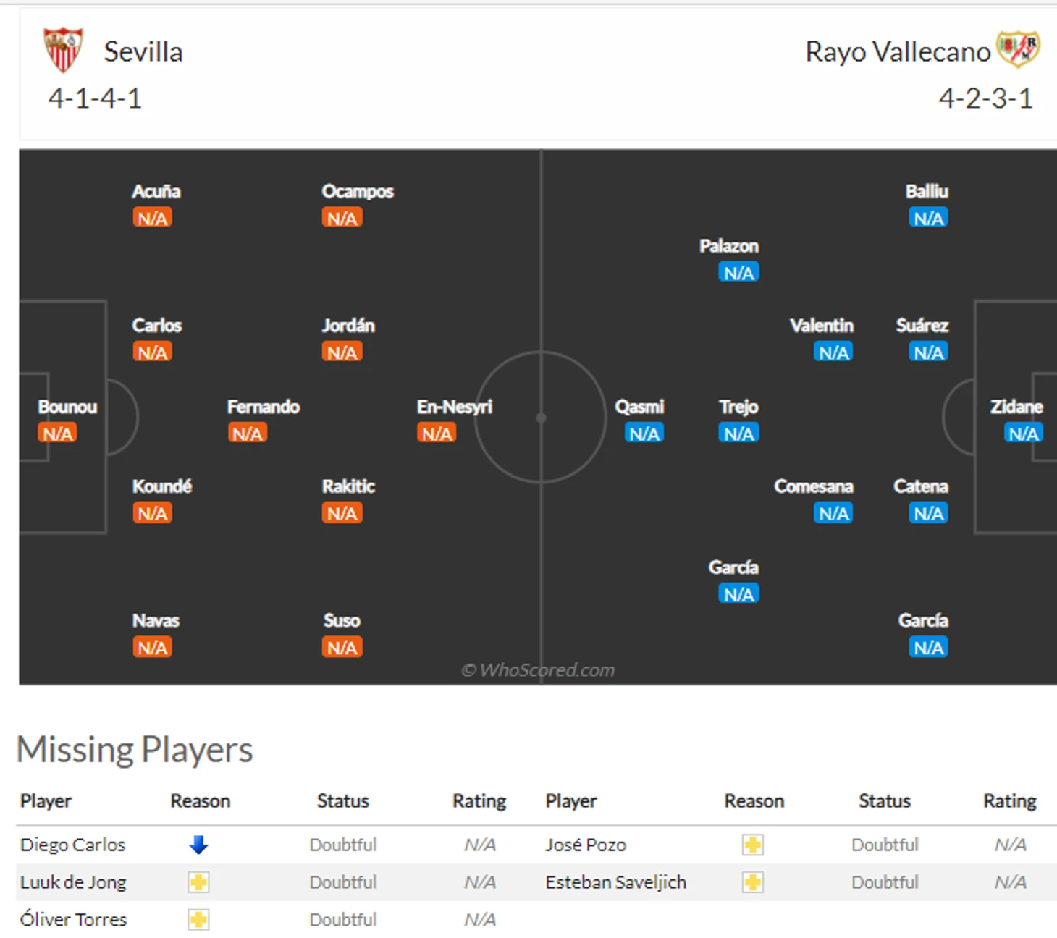
Task: Select player Rakitic on the pitch
Action: 348,486
